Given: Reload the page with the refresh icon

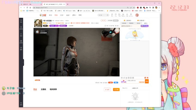Looking at the screenshot, I should tap(27, 8).
